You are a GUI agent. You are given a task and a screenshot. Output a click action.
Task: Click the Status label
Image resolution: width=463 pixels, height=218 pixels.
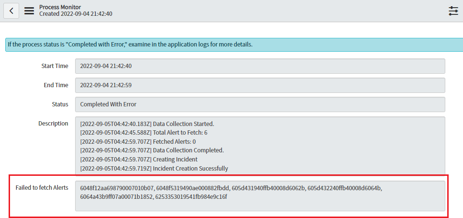pos(60,104)
